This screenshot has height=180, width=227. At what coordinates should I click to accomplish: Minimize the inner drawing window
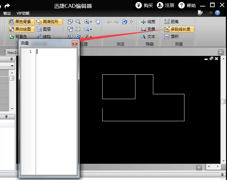[x=206, y=59]
